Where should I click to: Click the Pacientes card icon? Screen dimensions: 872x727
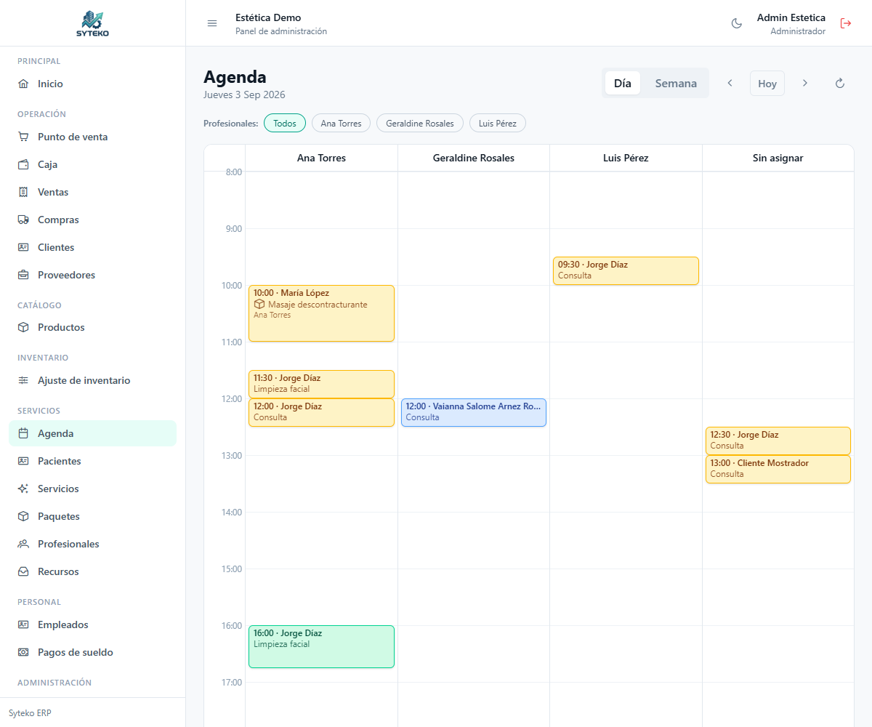click(x=23, y=461)
